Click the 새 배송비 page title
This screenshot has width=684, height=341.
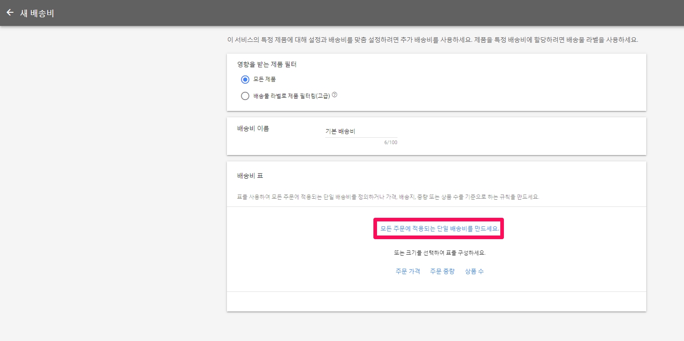coord(37,13)
